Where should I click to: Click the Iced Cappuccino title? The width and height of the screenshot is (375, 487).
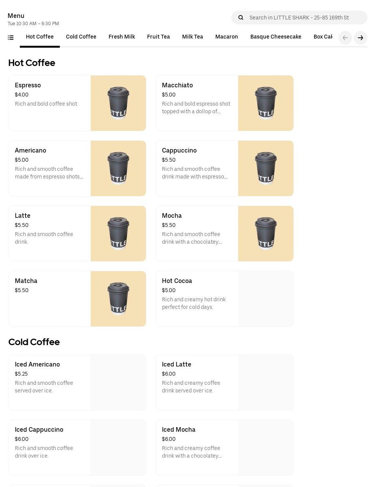tap(39, 430)
